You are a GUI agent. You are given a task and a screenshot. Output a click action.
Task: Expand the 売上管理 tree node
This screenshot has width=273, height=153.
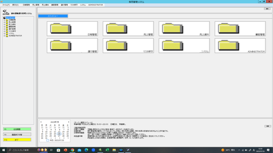(x=4, y=22)
